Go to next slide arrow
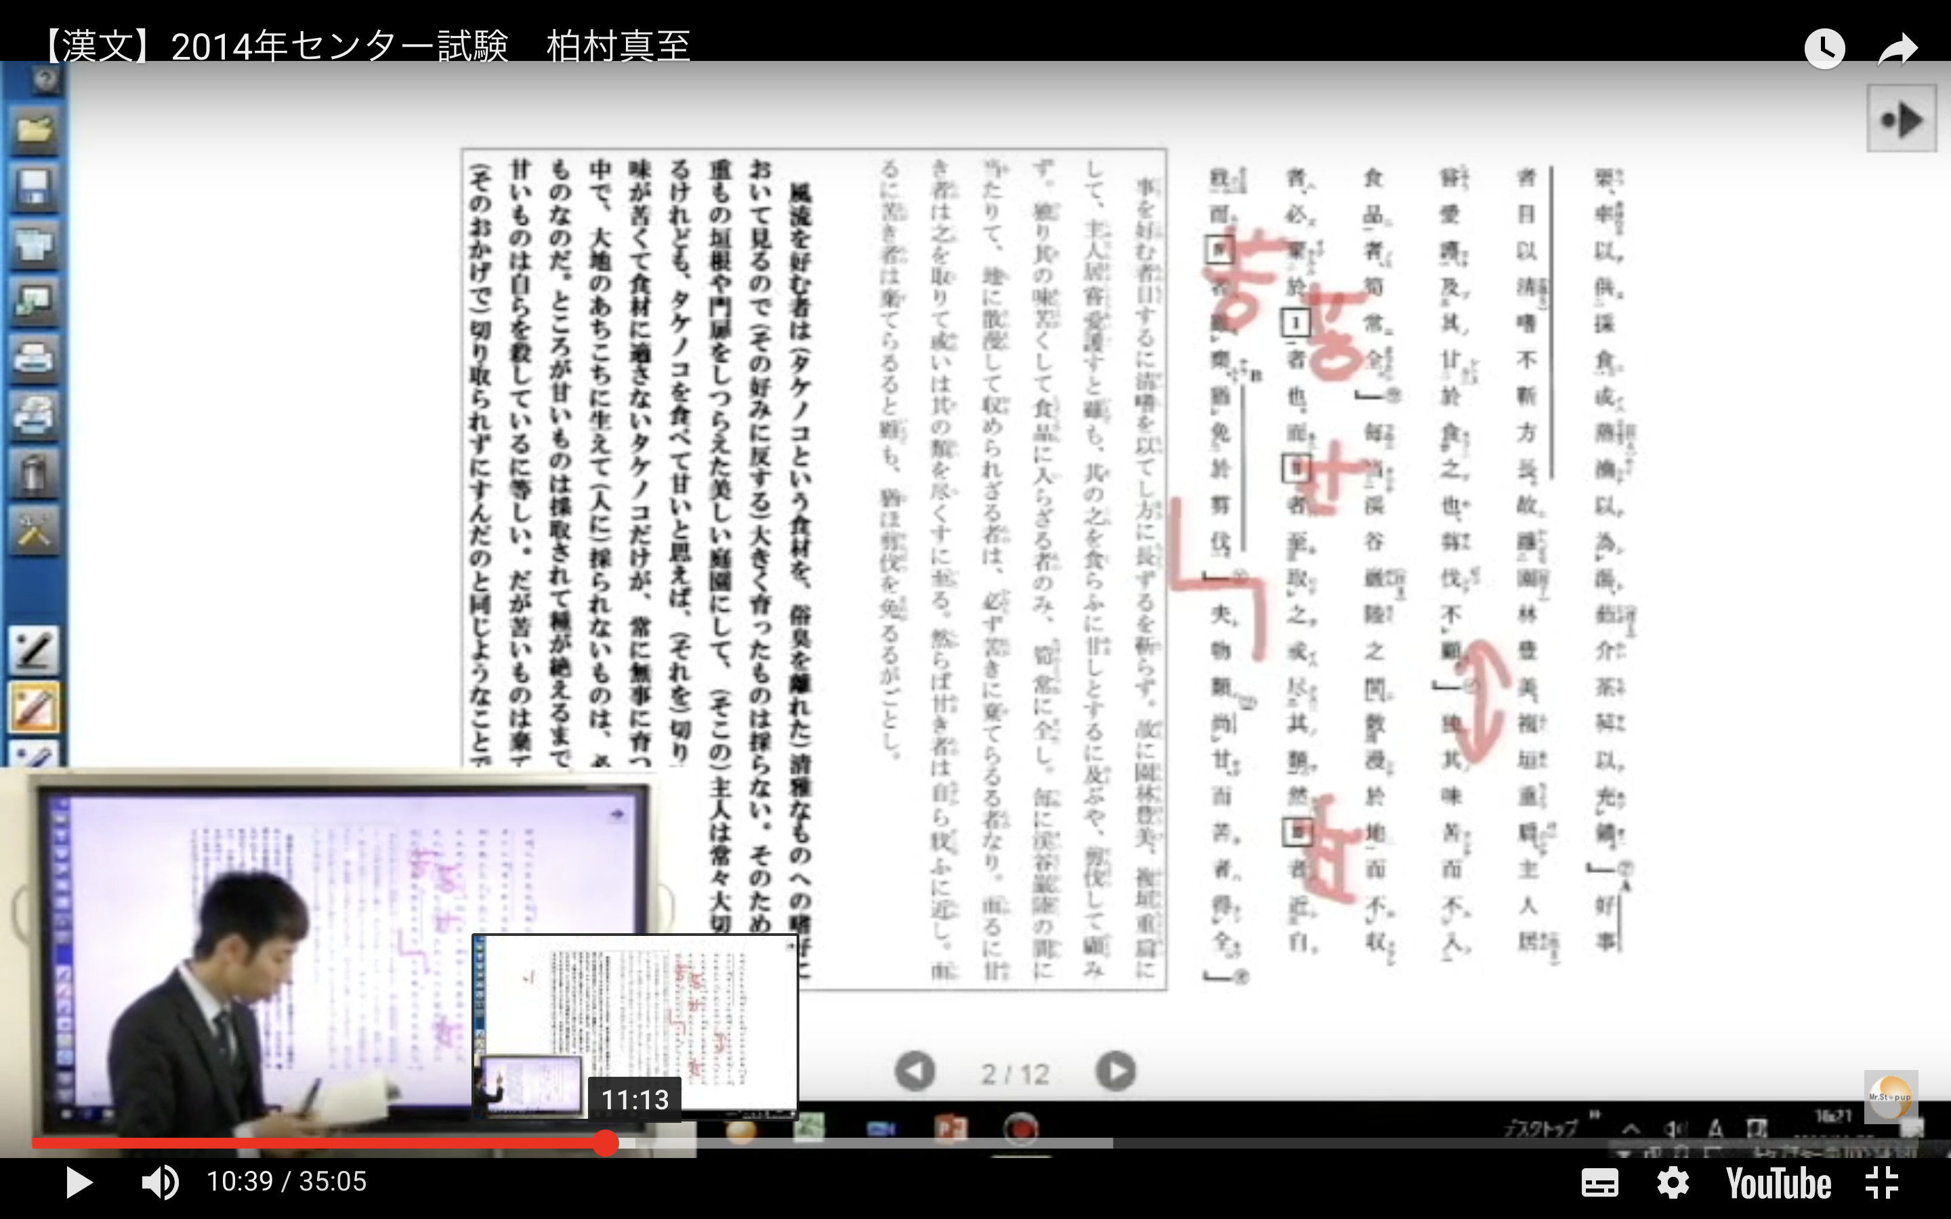Screen dimensions: 1951x1219 click(x=1116, y=1072)
